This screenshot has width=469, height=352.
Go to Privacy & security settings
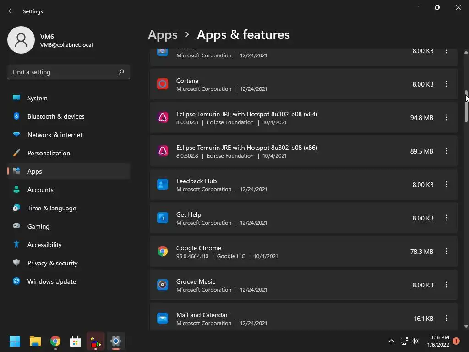click(52, 263)
